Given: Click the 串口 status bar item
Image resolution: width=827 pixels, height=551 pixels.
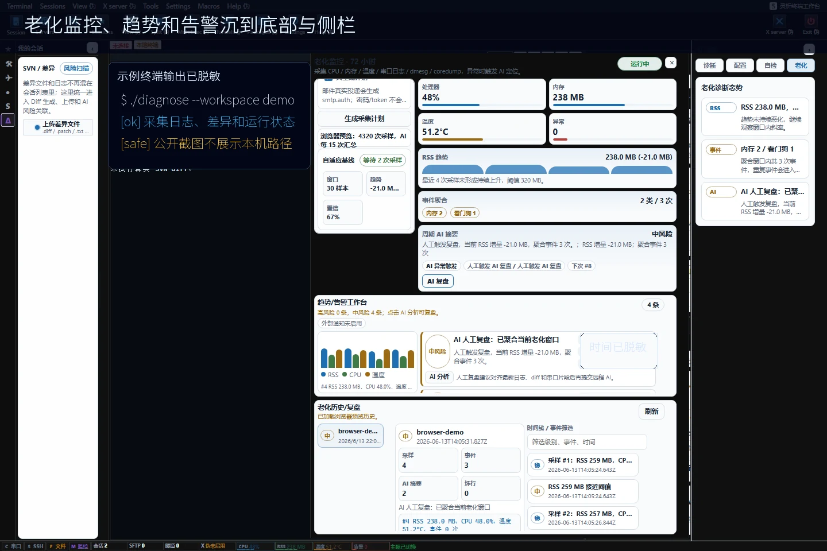Looking at the screenshot, I should 13,546.
